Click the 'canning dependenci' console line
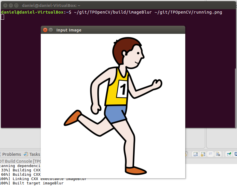237x187 pixels. 20,166
